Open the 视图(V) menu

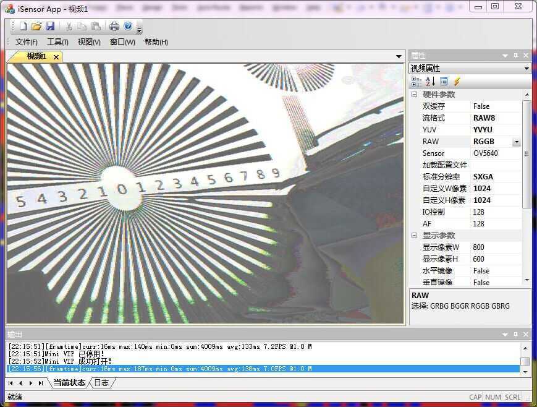(89, 42)
